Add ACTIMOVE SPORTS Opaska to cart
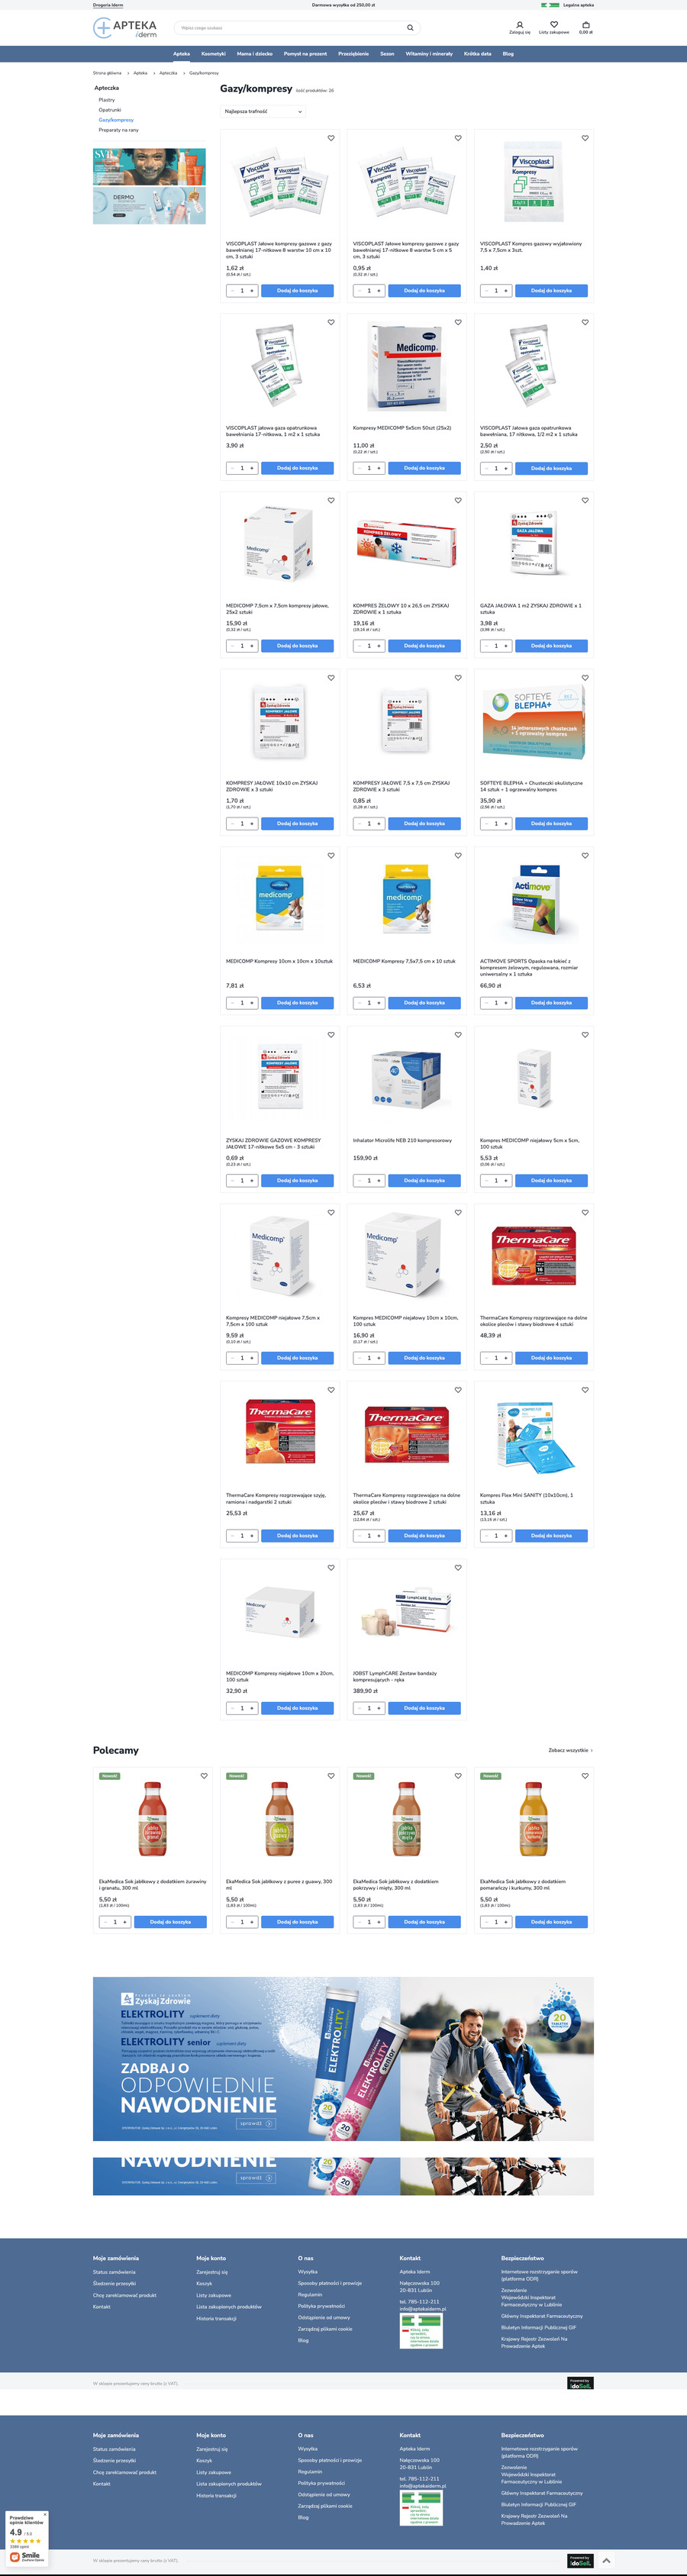Screen dimensions: 687x2576 [551, 1003]
